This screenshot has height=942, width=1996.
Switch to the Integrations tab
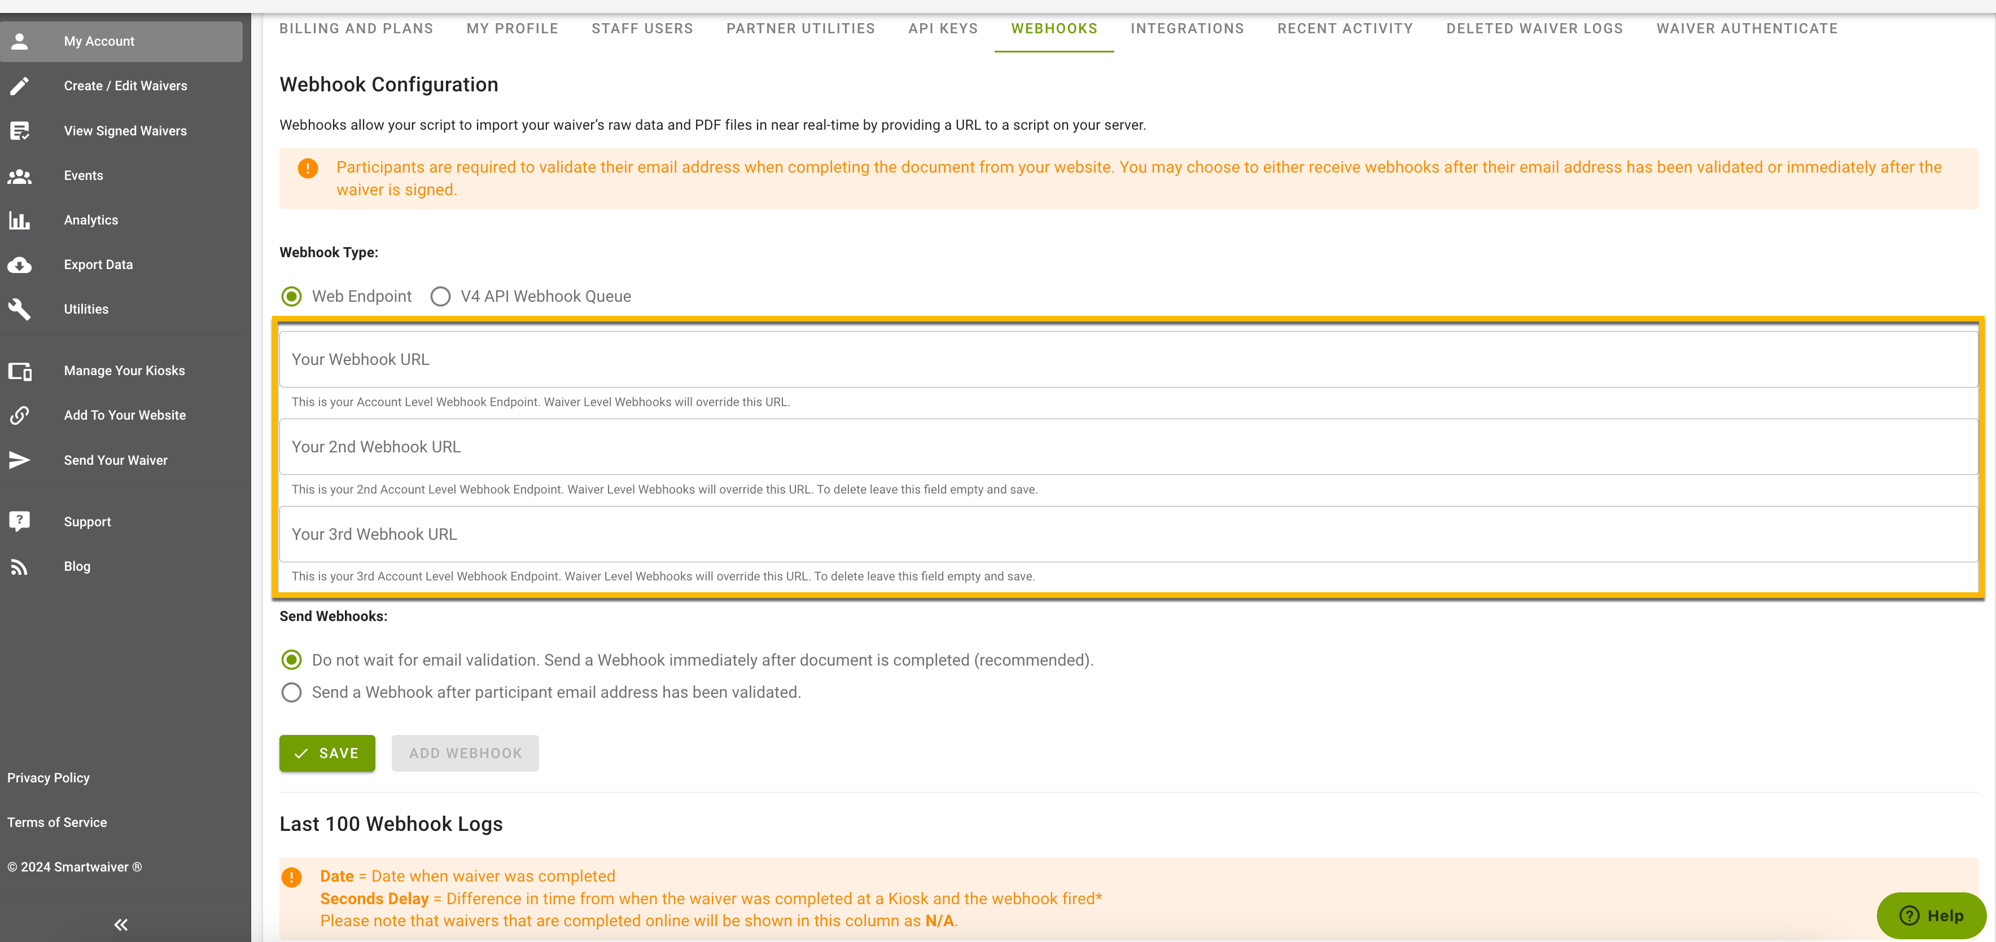click(1187, 29)
